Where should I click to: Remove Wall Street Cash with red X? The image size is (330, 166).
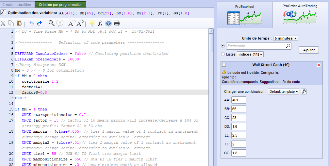tap(319, 65)
